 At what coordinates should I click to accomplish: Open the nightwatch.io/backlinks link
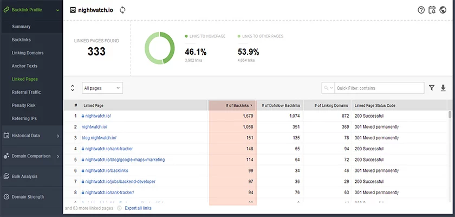107,170
